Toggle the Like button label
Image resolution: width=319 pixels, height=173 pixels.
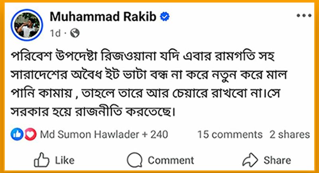point(65,160)
